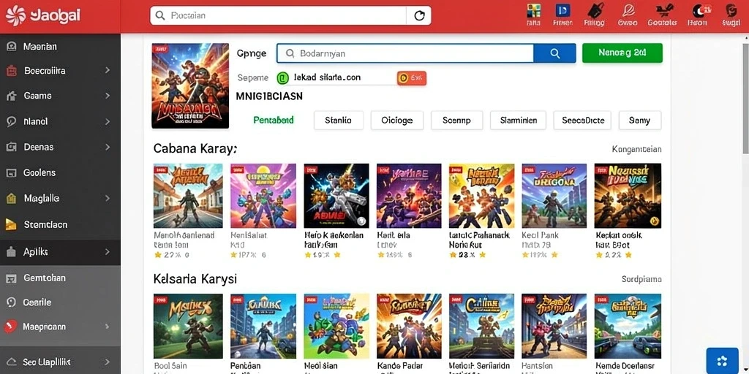The height and width of the screenshot is (374, 749).
Task: Open the Filingg icon in top bar
Action: click(x=594, y=15)
